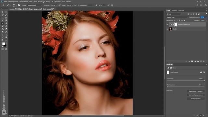
Task: Select the Eraser tool
Action: point(6,26)
